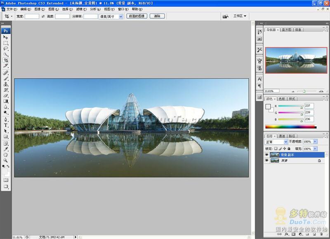Expand the 不透明度 opacity value dropdown
Screen dimensions: 330x239
315,142
